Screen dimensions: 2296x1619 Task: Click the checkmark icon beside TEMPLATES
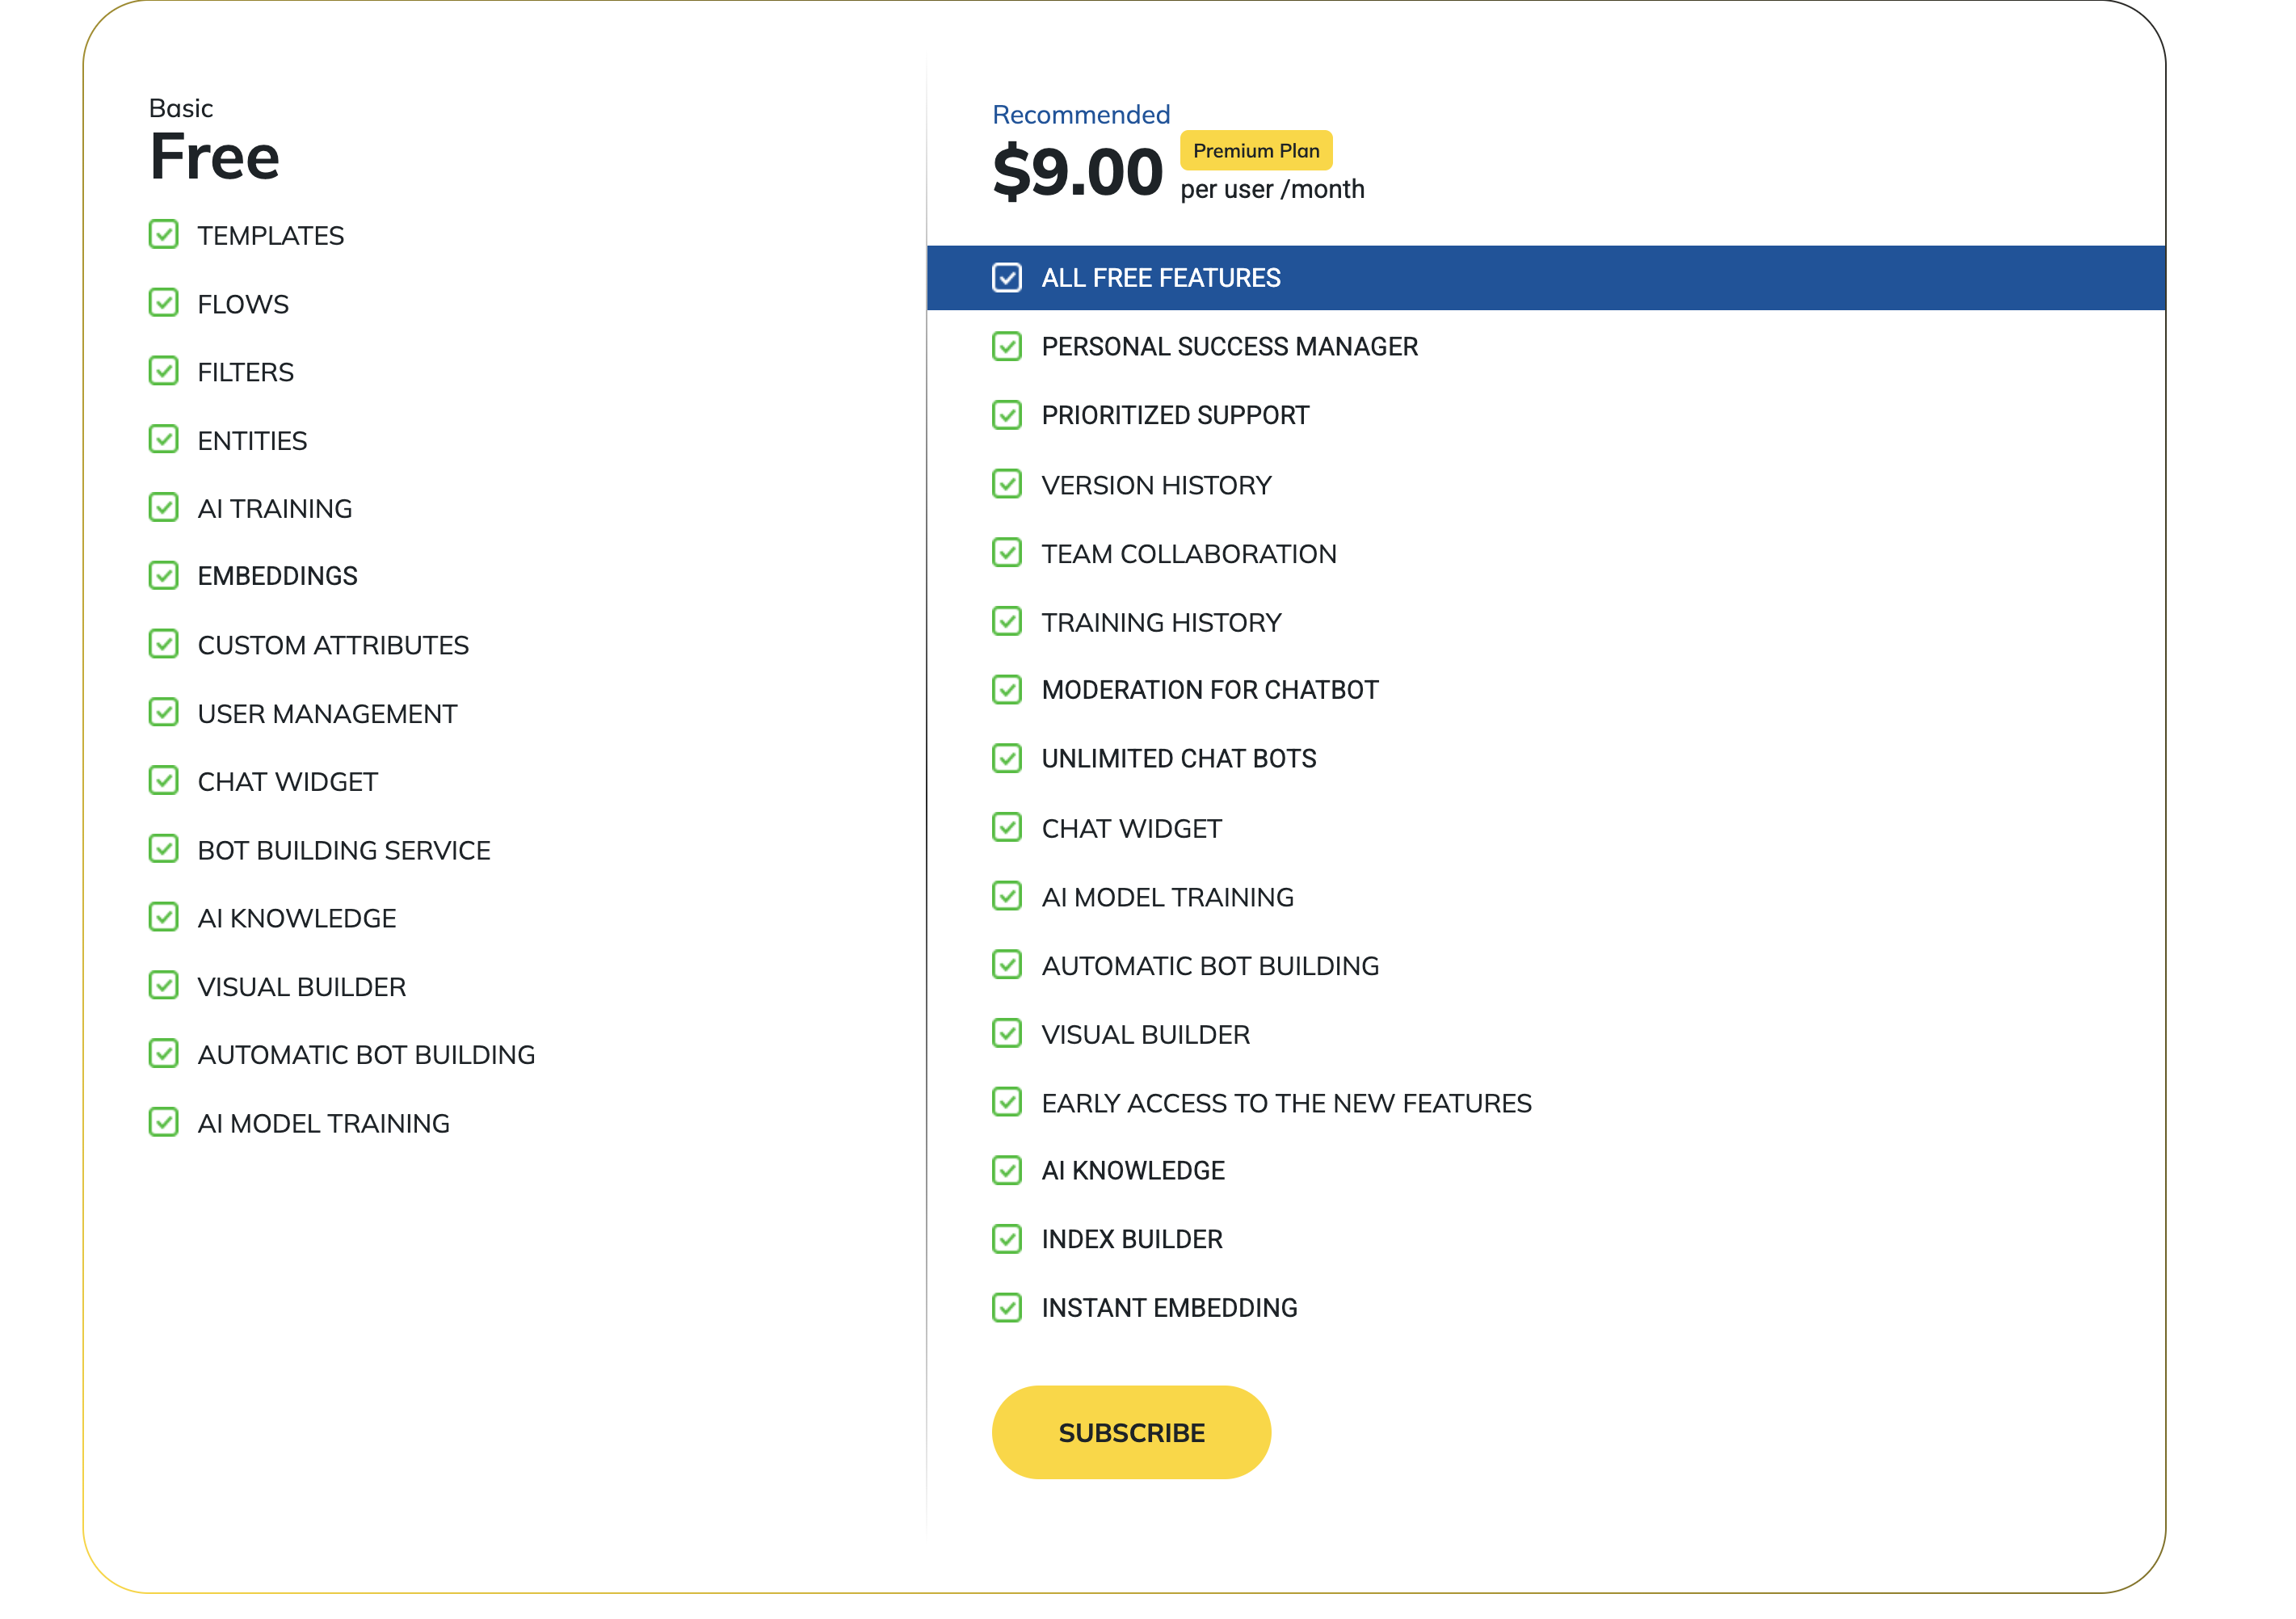pyautogui.click(x=164, y=234)
